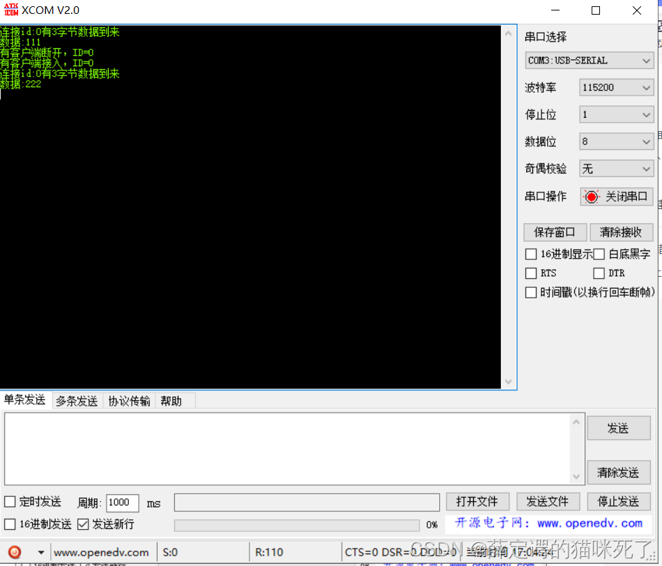662x566 pixels.
Task: Enable the 定时发送 checkbox
Action: click(10, 502)
